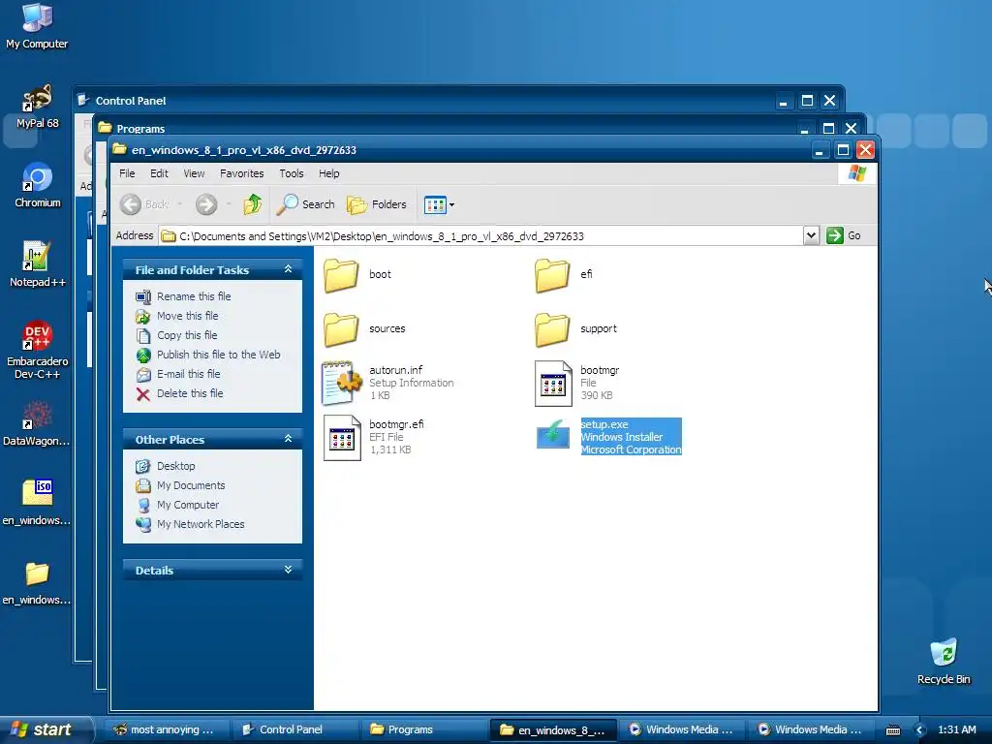Select the Recycle Bin icon
The width and height of the screenshot is (992, 744).
(944, 661)
